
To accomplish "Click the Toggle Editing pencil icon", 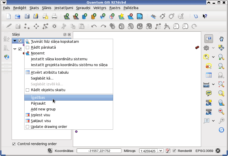I will 9,26.
